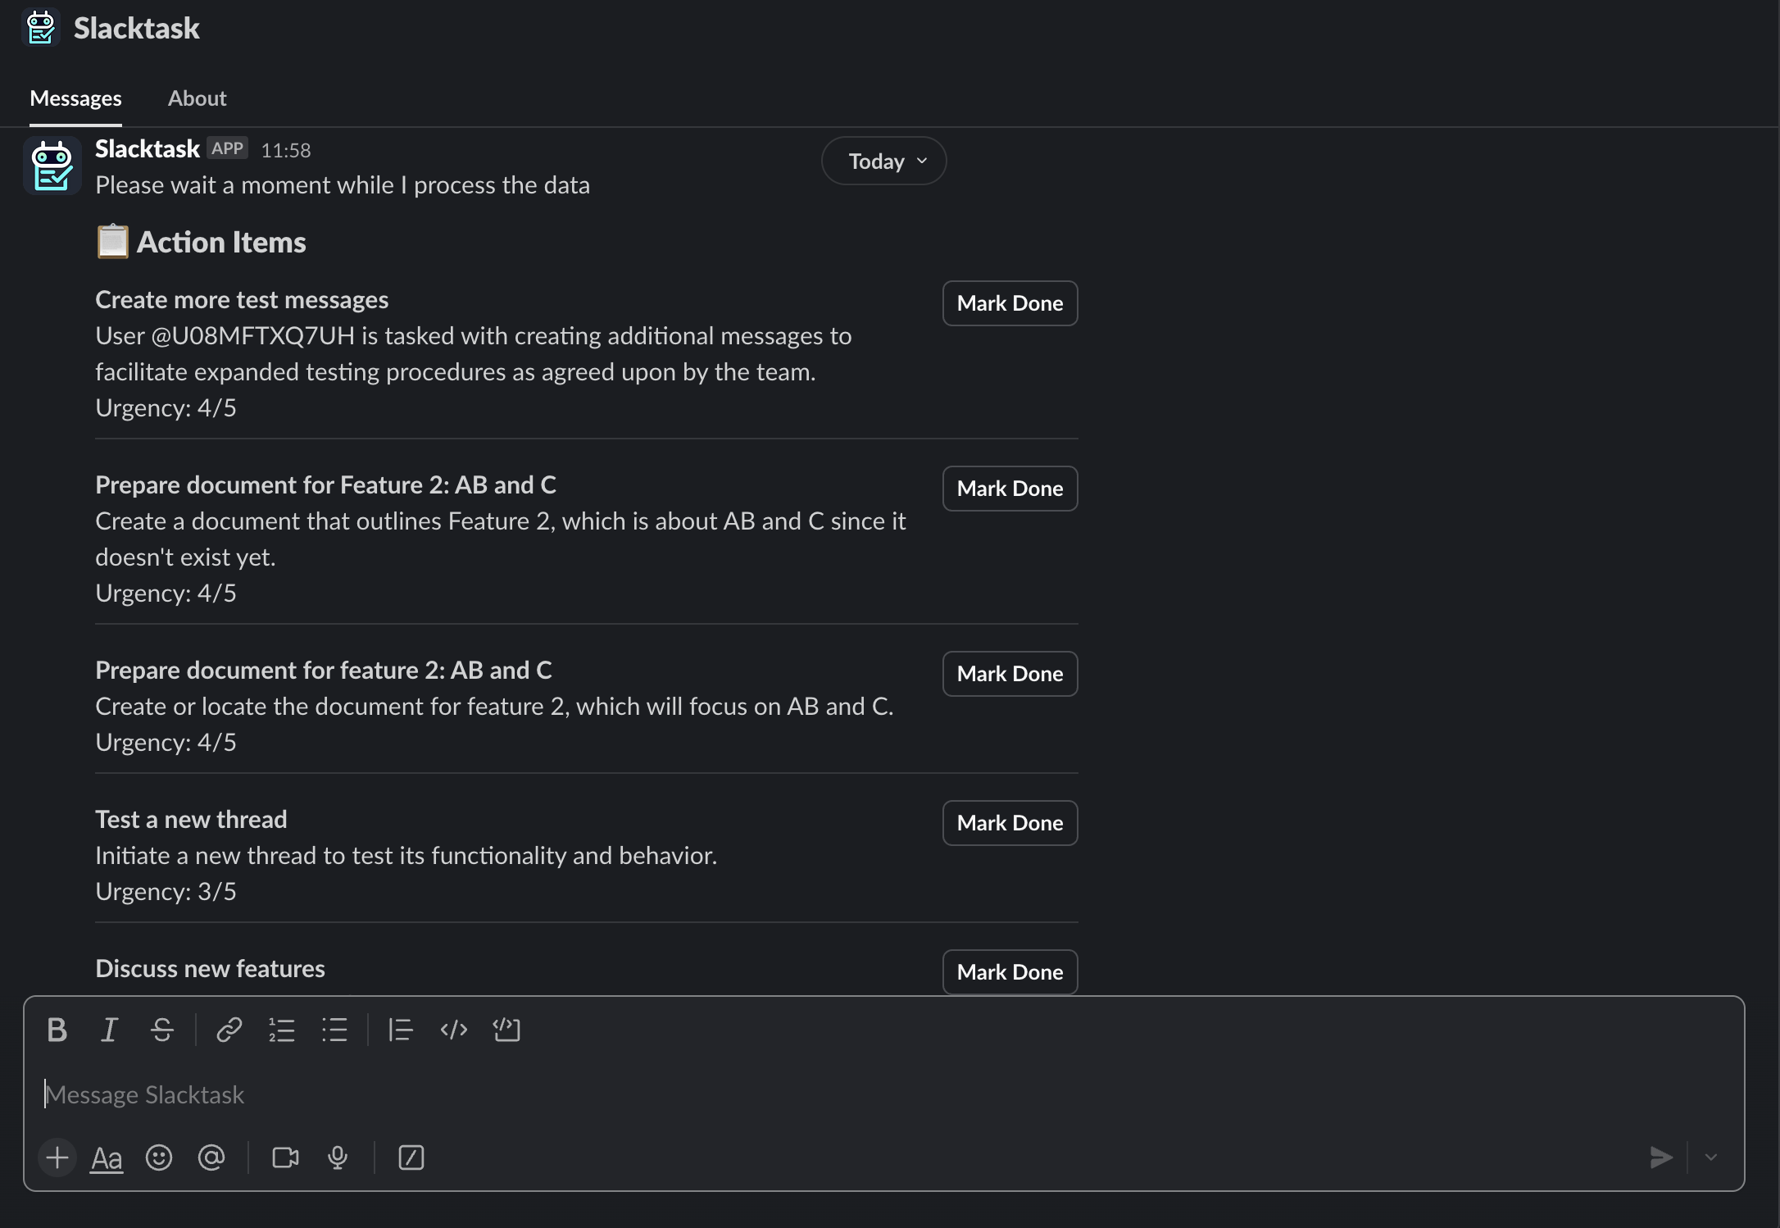Open the Messages tab
Screen dimensions: 1780x1228
[75, 98]
